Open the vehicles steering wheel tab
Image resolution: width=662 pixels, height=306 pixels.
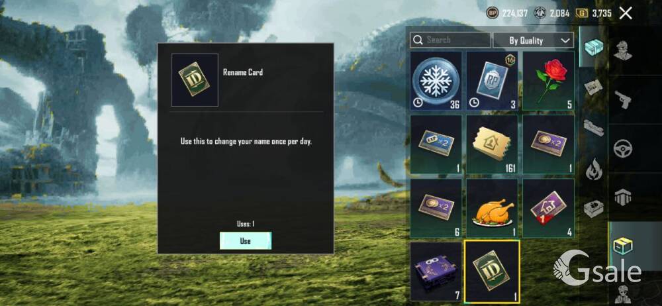click(623, 149)
